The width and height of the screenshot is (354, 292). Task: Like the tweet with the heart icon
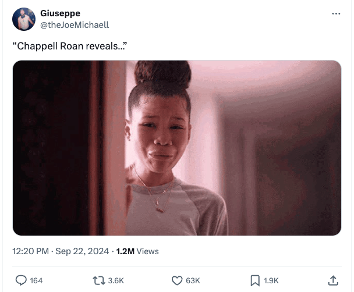tap(177, 280)
